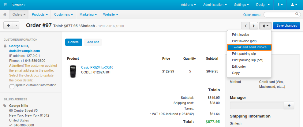Click product code CODE:F01262AH0T

coord(96,73)
